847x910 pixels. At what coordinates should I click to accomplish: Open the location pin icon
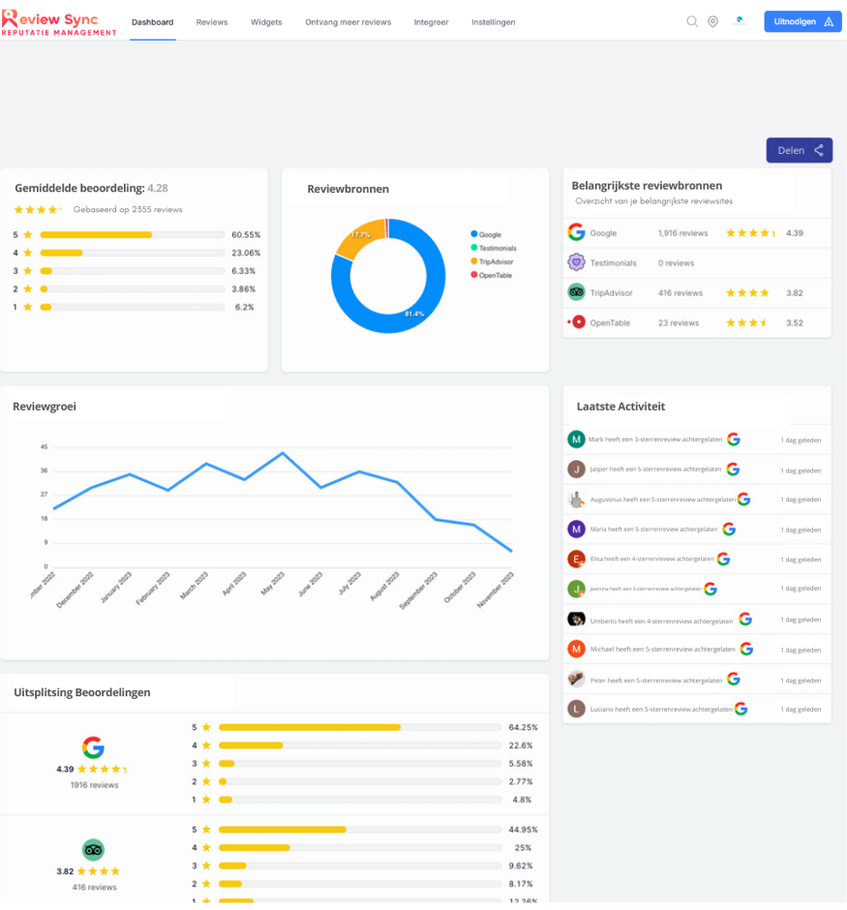(713, 21)
